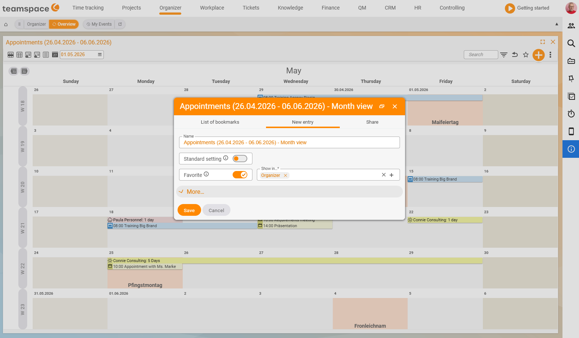Screen dimensions: 579x338
Task: Click the reset/undo arrow icon in toolbar
Action: (x=515, y=55)
